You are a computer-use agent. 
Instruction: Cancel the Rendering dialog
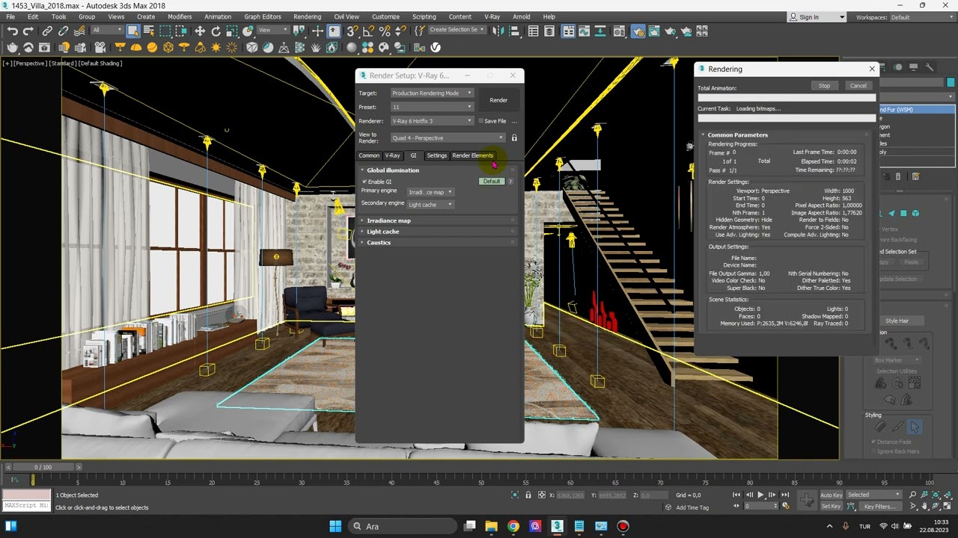click(x=858, y=86)
